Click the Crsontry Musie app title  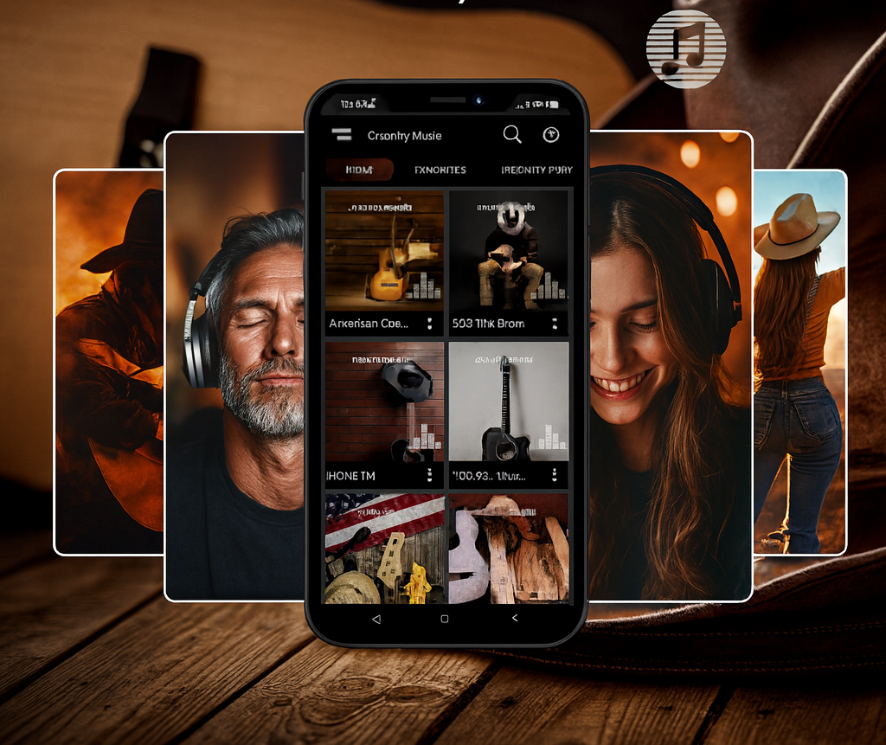(404, 135)
